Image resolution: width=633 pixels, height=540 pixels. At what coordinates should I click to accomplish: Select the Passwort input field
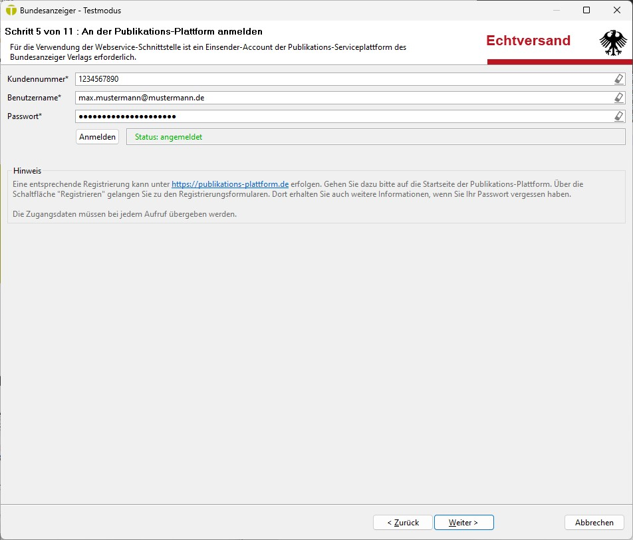[x=342, y=116]
